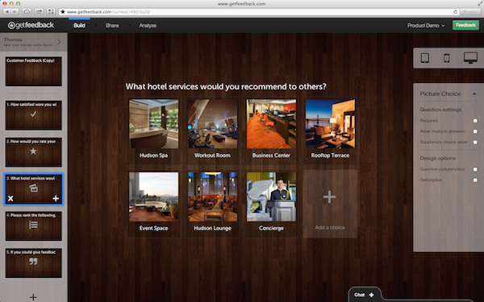Click 'Event Space' caption text
The image size is (484, 302).
tap(153, 228)
